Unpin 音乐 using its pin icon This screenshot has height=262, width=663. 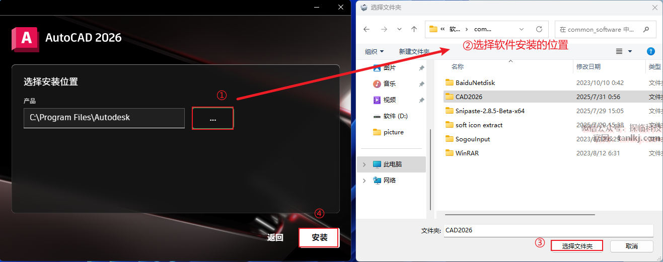(422, 84)
